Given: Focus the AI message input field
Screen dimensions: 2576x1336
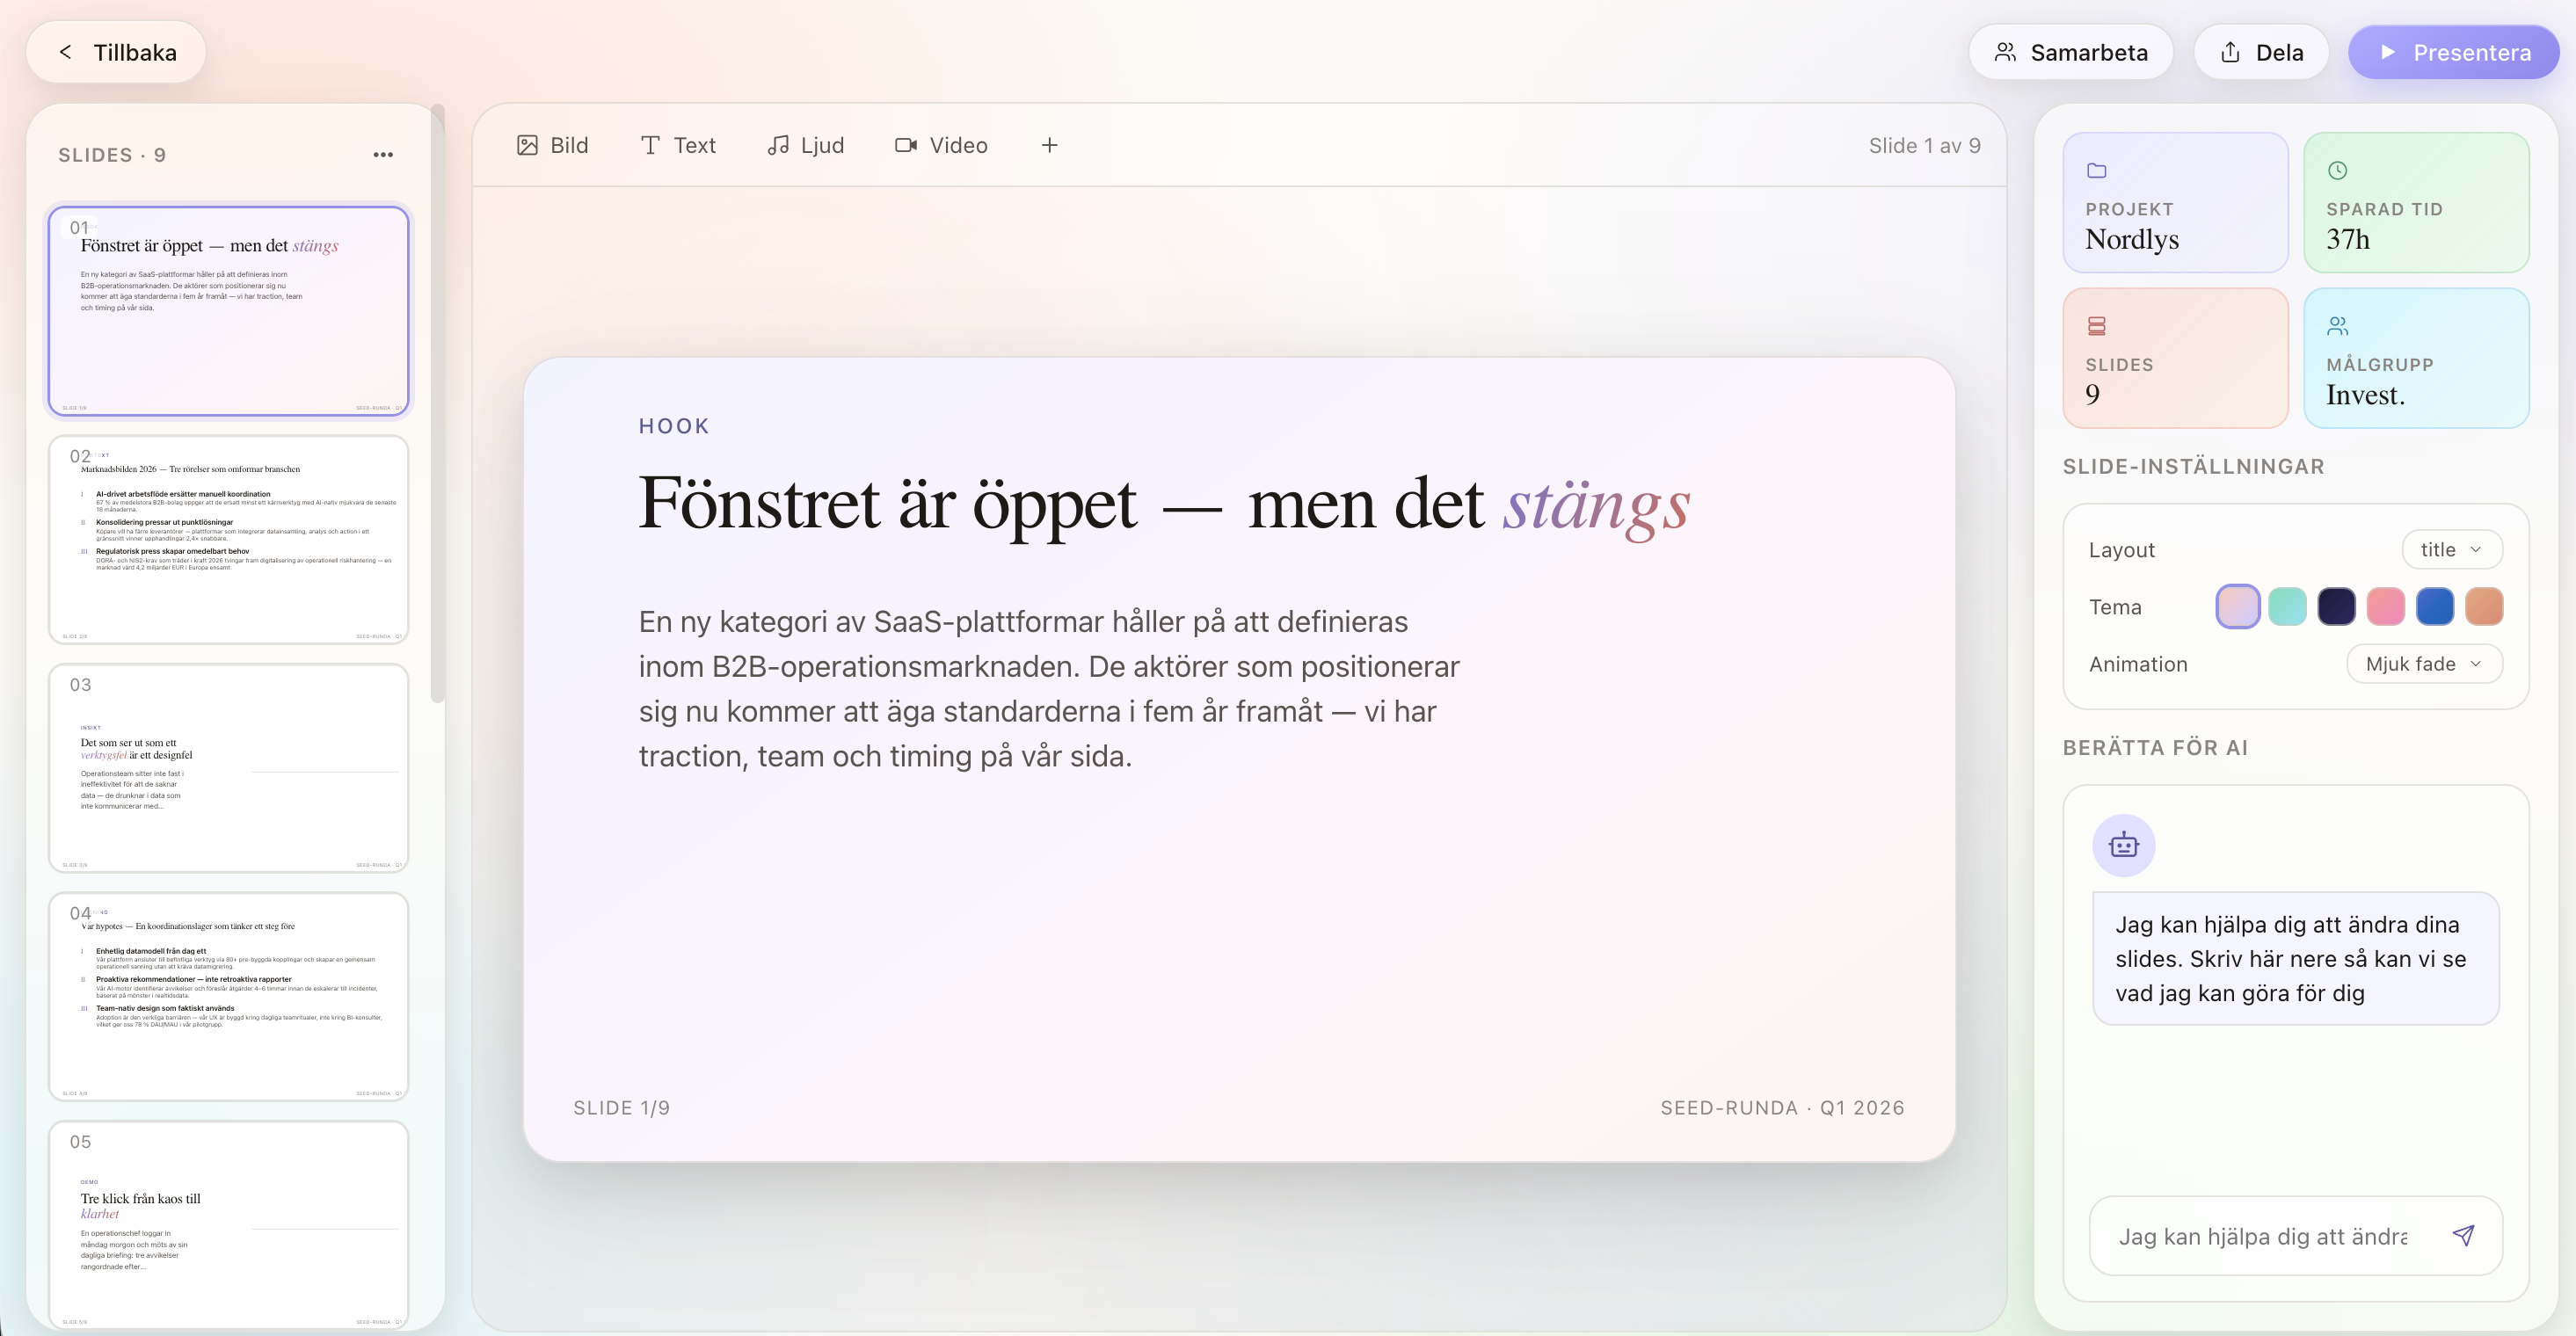Looking at the screenshot, I should (x=2264, y=1236).
